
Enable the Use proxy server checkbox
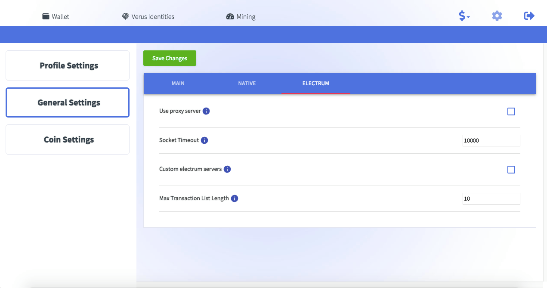coord(511,111)
